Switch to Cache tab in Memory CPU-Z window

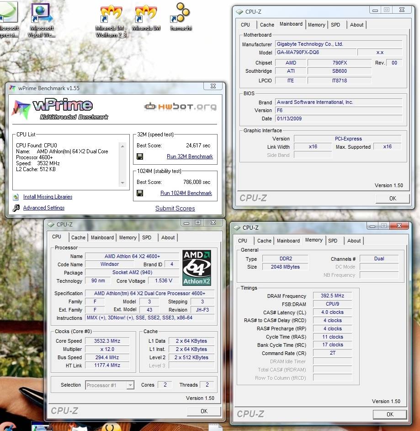(x=264, y=241)
